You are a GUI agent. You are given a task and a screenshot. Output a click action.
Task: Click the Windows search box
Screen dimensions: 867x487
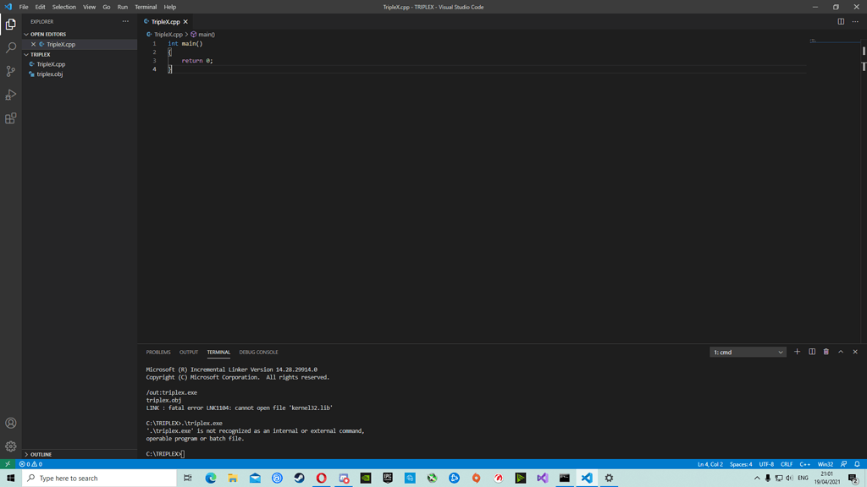coord(93,478)
